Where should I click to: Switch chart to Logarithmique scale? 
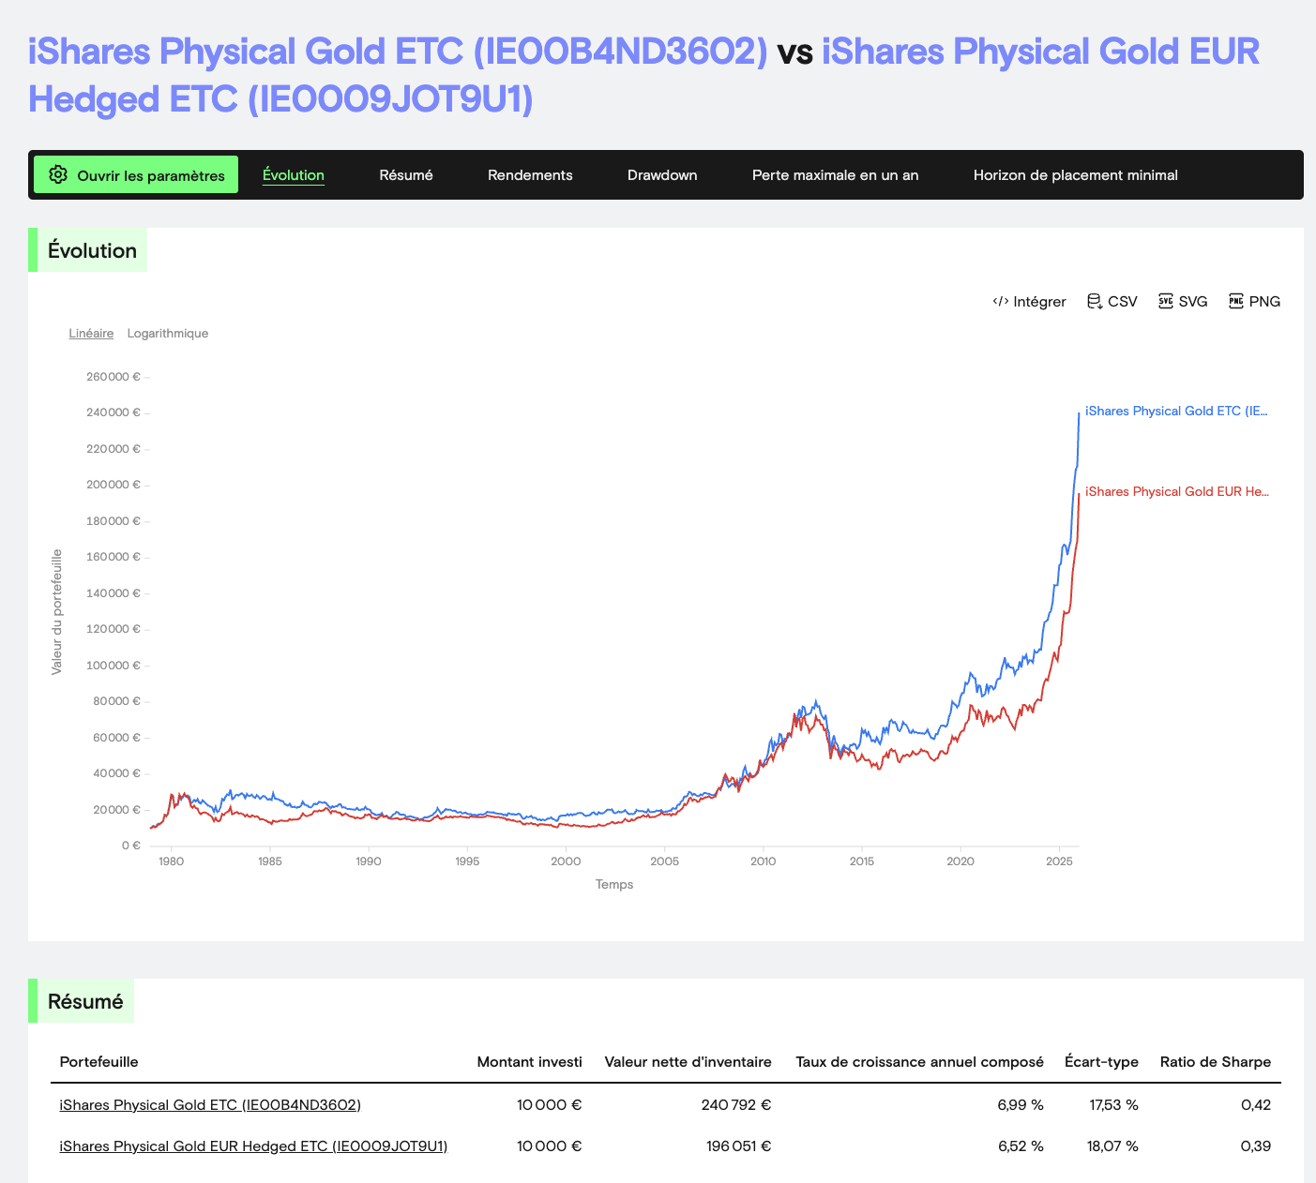pyautogui.click(x=168, y=333)
